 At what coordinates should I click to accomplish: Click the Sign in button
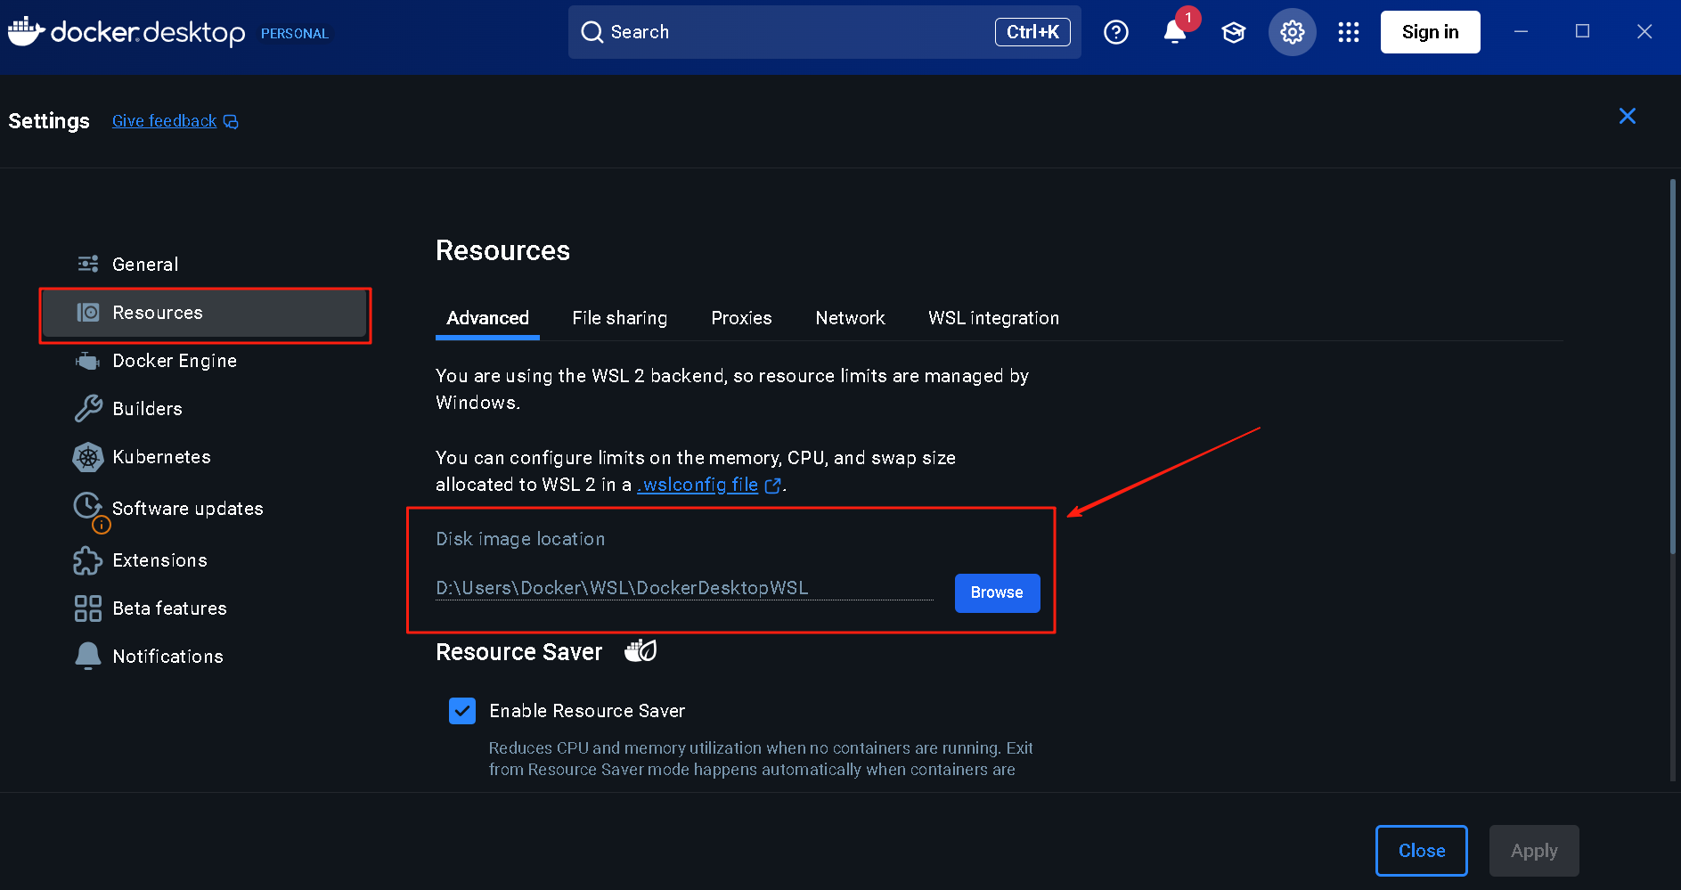point(1430,32)
